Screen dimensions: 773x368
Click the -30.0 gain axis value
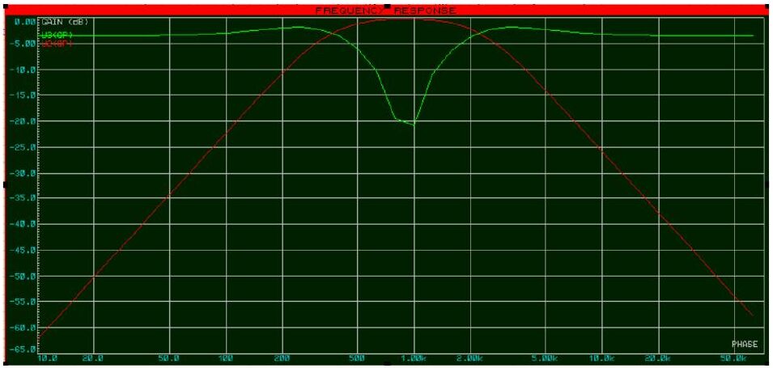[x=23, y=173]
